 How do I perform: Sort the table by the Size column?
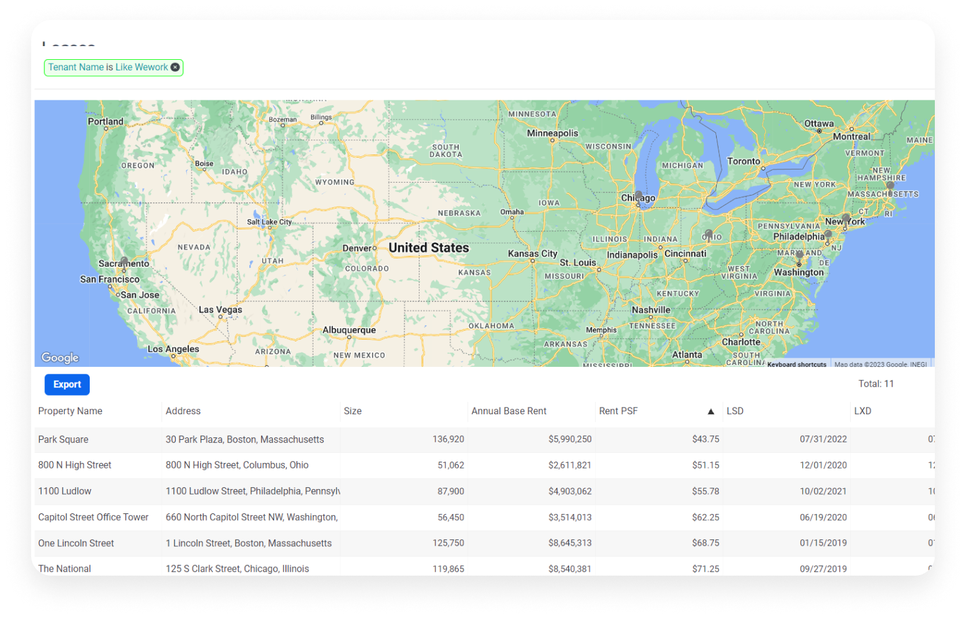353,411
